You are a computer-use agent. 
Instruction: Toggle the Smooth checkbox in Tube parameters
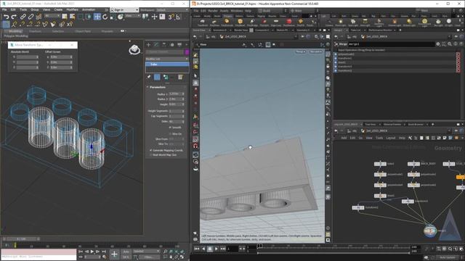[x=170, y=128]
